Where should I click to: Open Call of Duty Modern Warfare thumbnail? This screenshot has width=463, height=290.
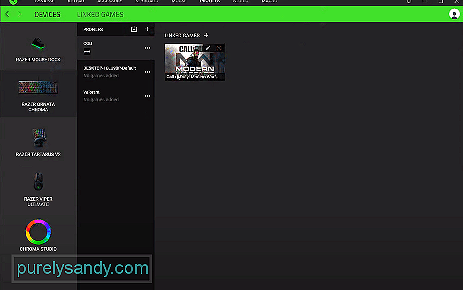195,62
